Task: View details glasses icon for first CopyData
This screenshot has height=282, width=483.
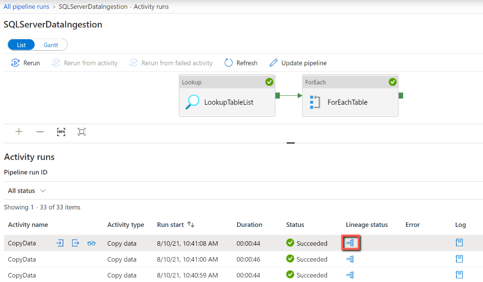Action: (91, 243)
